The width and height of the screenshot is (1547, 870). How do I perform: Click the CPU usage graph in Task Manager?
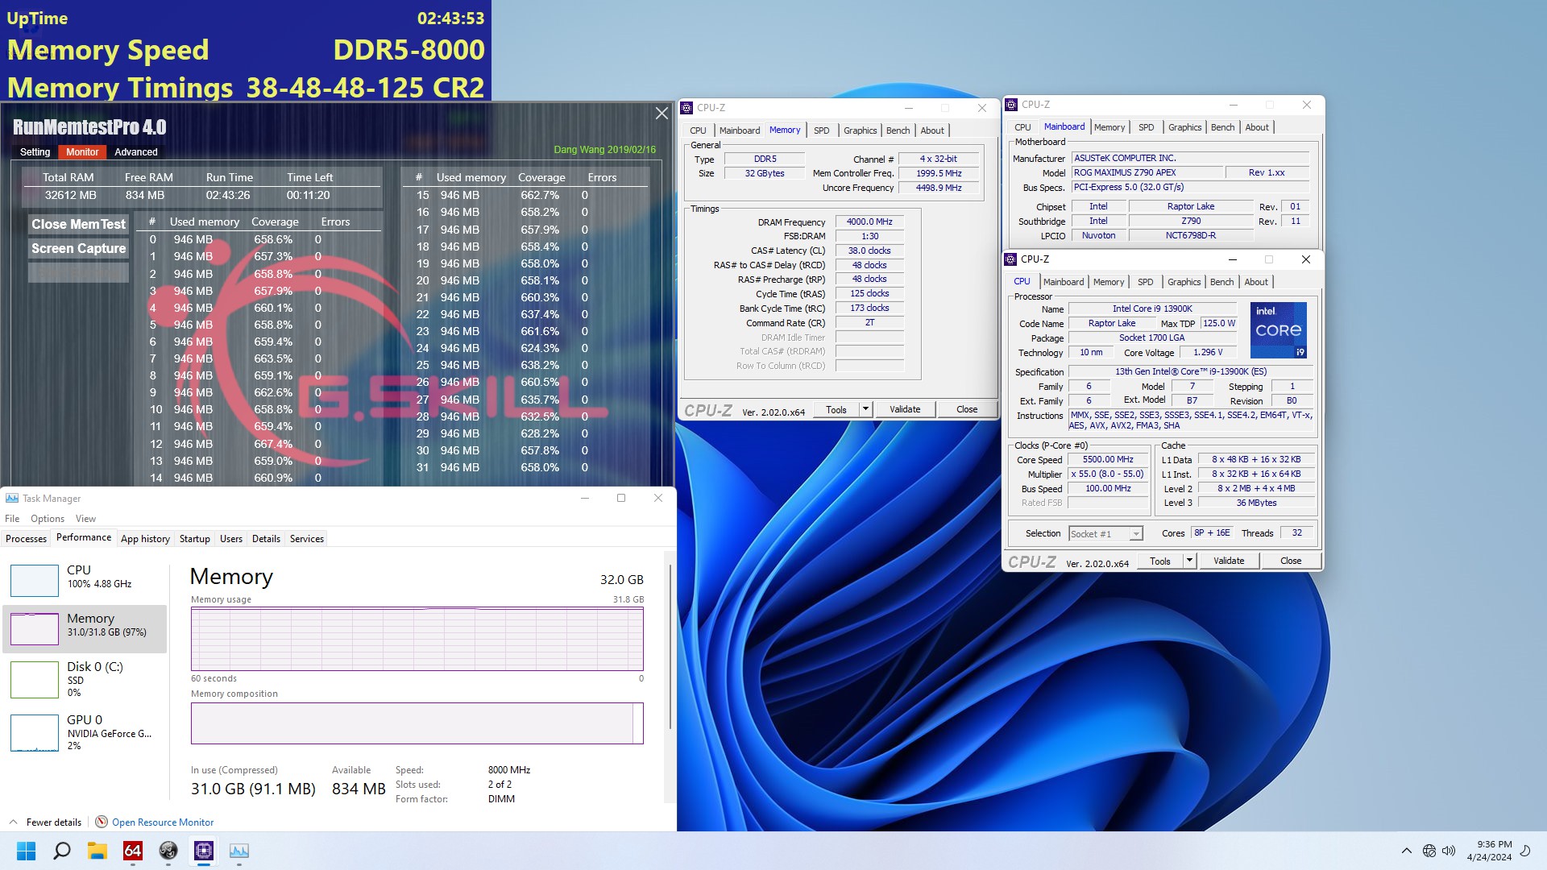click(32, 578)
